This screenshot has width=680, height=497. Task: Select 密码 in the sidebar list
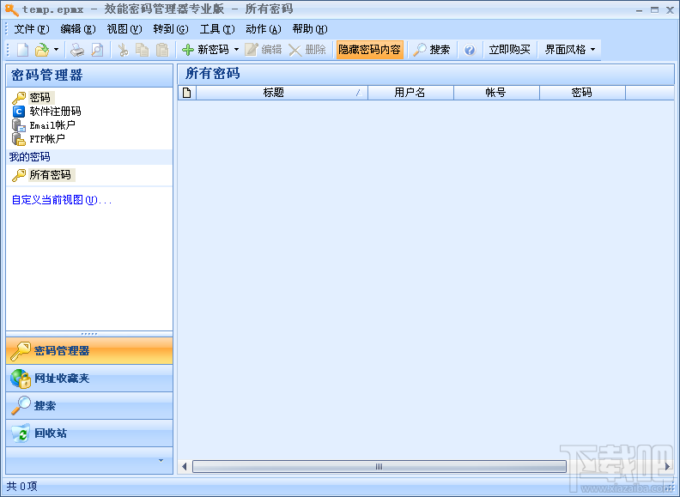[39, 98]
